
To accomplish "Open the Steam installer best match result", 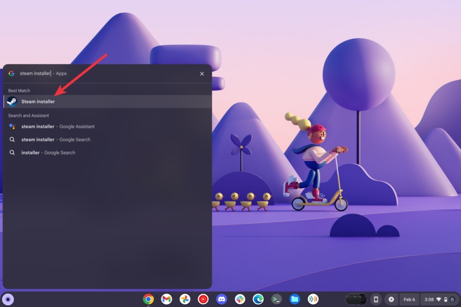I will pyautogui.click(x=107, y=102).
